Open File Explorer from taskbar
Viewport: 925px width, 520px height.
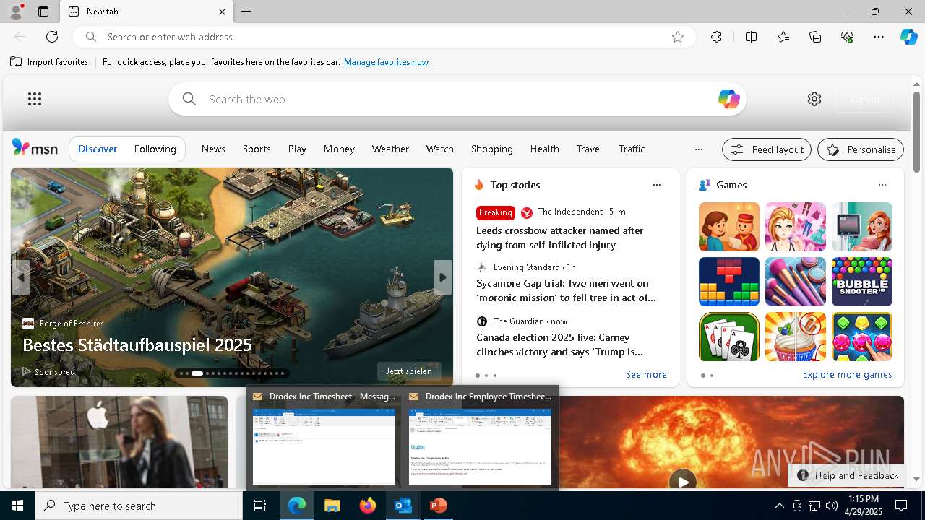click(332, 506)
